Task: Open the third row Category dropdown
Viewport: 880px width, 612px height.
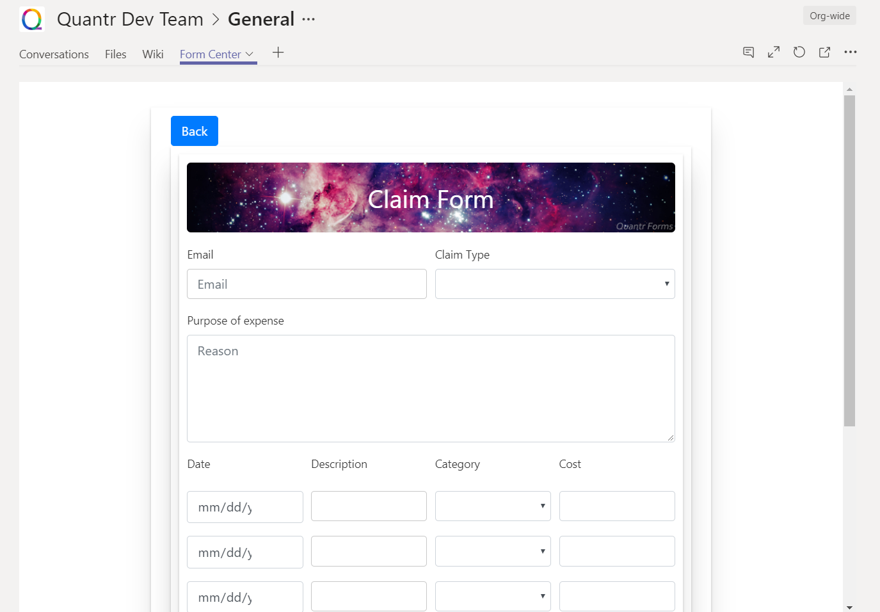Action: (x=493, y=596)
